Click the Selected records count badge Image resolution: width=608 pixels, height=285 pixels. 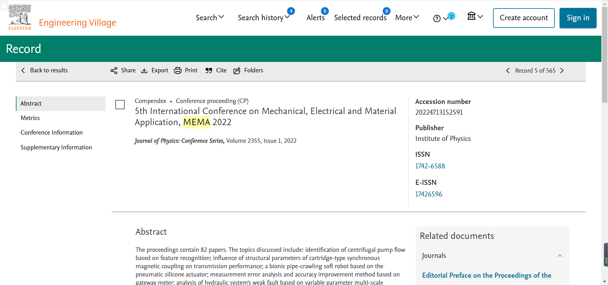[387, 11]
